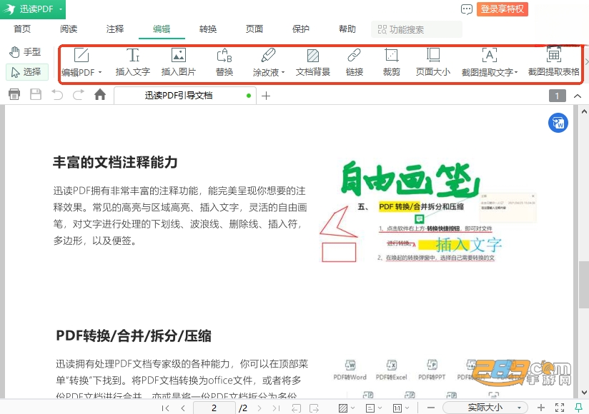Enter fullscreen with the expand icon
The image size is (589, 414).
click(x=560, y=408)
